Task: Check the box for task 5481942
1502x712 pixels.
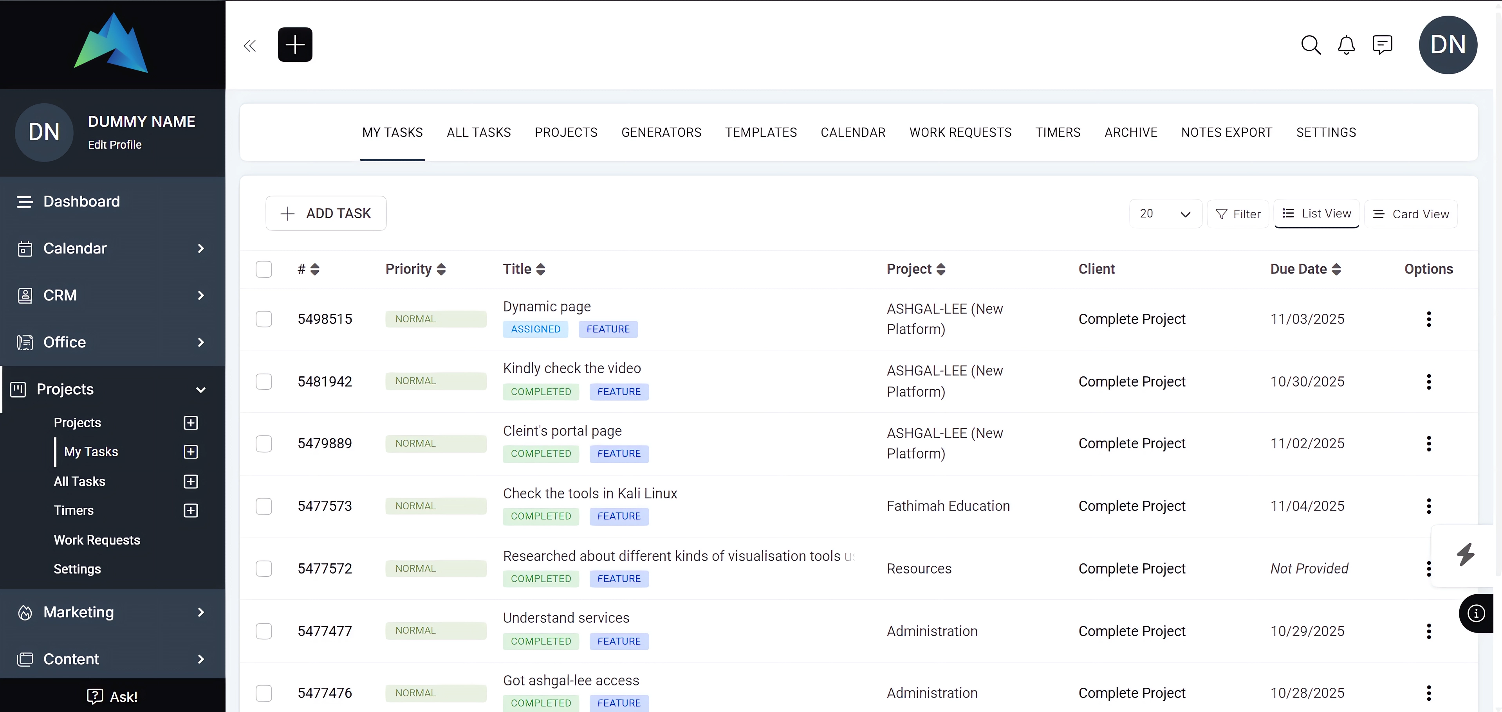Action: (264, 382)
